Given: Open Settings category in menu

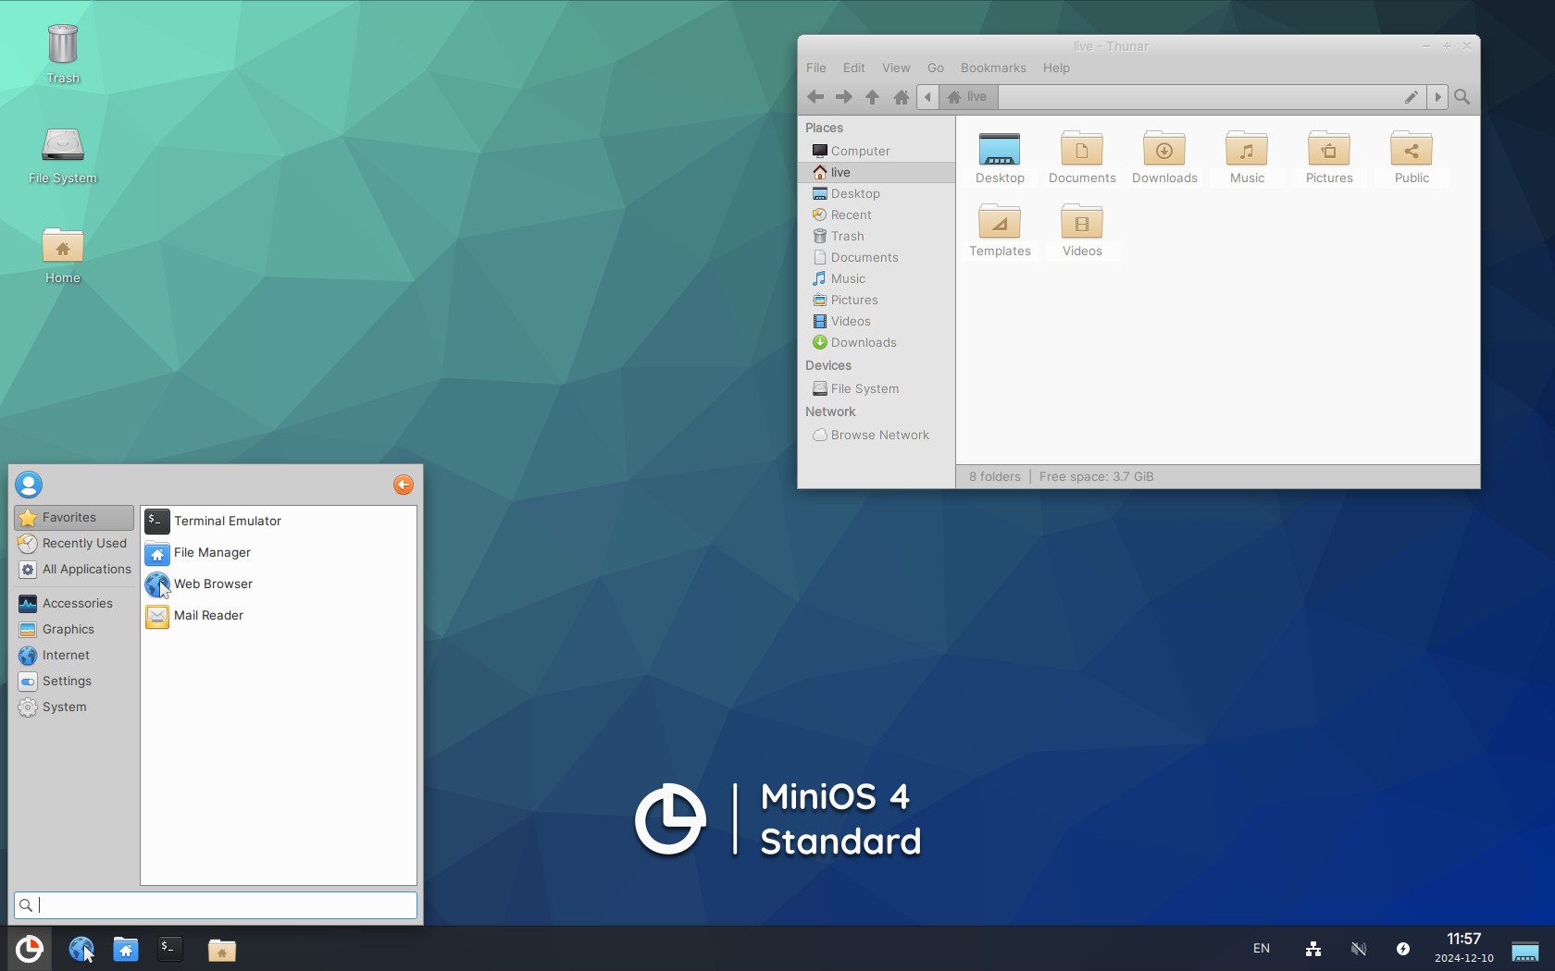Looking at the screenshot, I should point(74,681).
